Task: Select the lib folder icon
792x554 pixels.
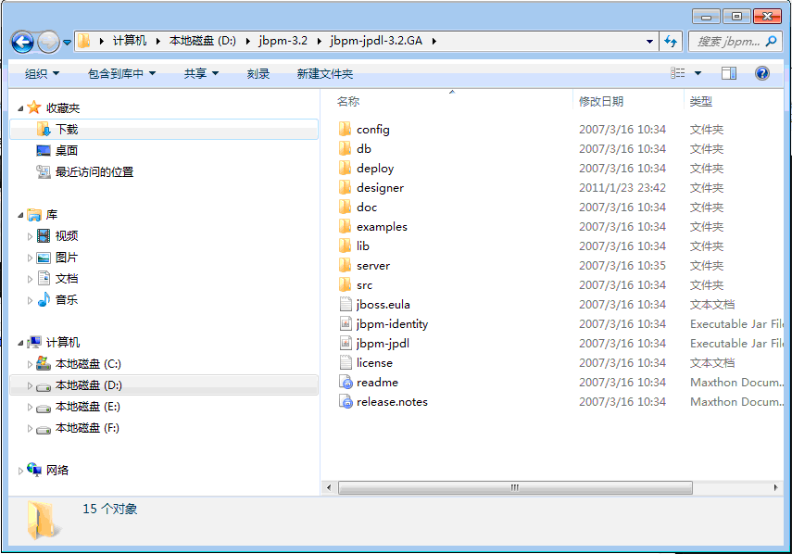Action: [x=345, y=246]
